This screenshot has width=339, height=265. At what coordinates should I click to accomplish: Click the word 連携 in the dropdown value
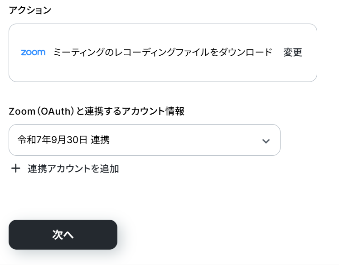[100, 140]
